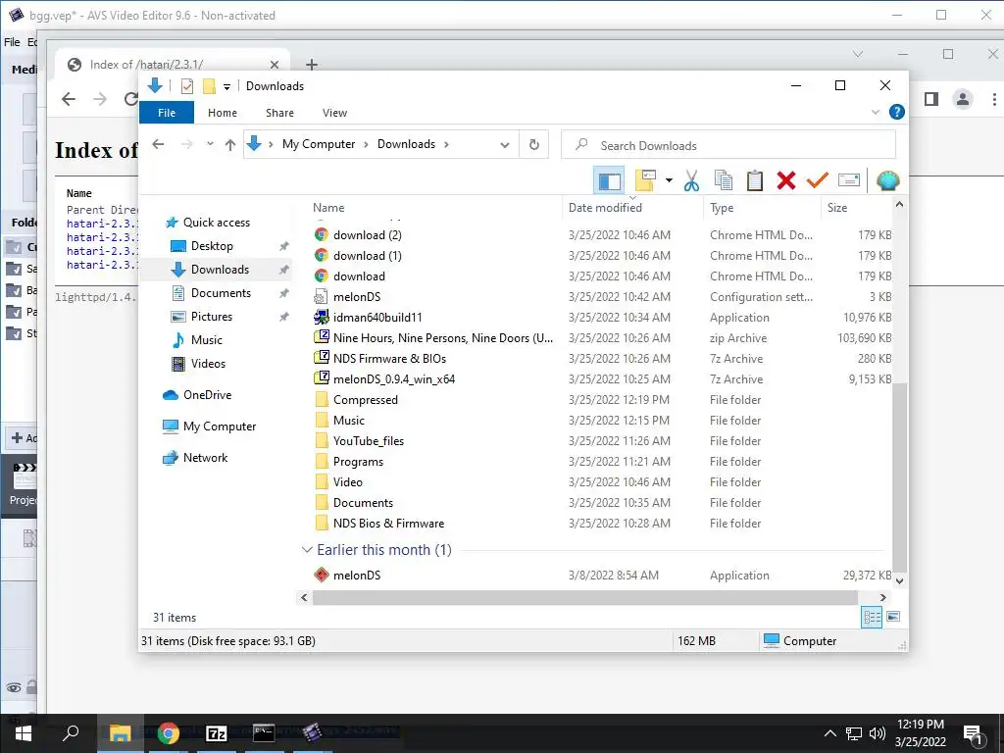Screen dimensions: 1004x753
Task: Open Customize Quick Access Toolbar dropdown
Action: tap(226, 86)
